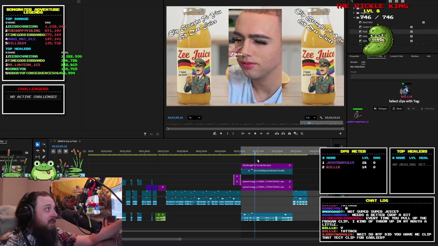Click the fx badge on Zee Juice clip

tap(289, 165)
